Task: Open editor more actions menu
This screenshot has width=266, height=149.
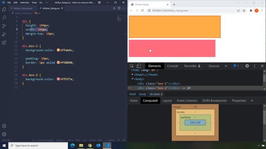Action: 123,8
